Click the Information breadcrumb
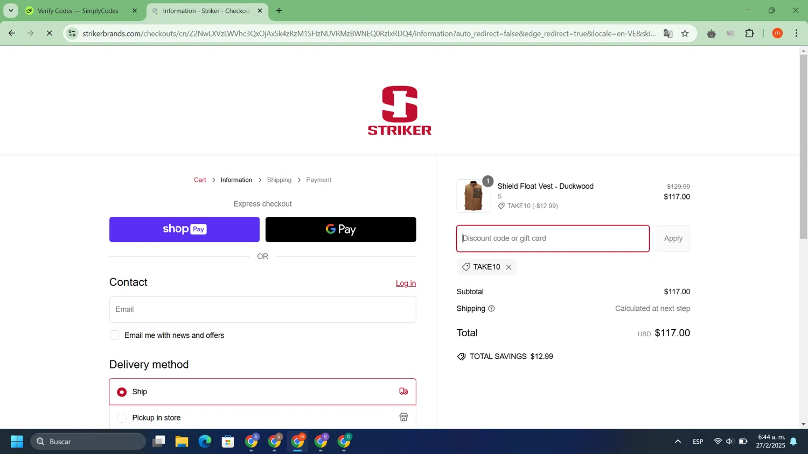Image resolution: width=808 pixels, height=454 pixels. pos(236,180)
